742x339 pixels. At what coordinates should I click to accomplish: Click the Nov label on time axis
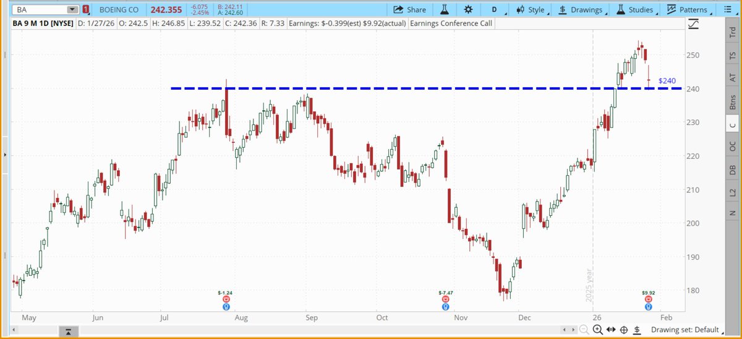(x=460, y=318)
